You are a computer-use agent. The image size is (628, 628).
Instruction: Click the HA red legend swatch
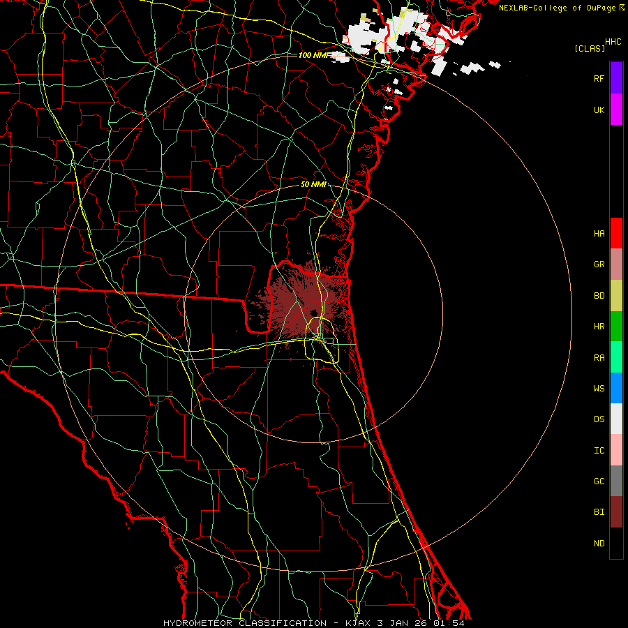[616, 233]
